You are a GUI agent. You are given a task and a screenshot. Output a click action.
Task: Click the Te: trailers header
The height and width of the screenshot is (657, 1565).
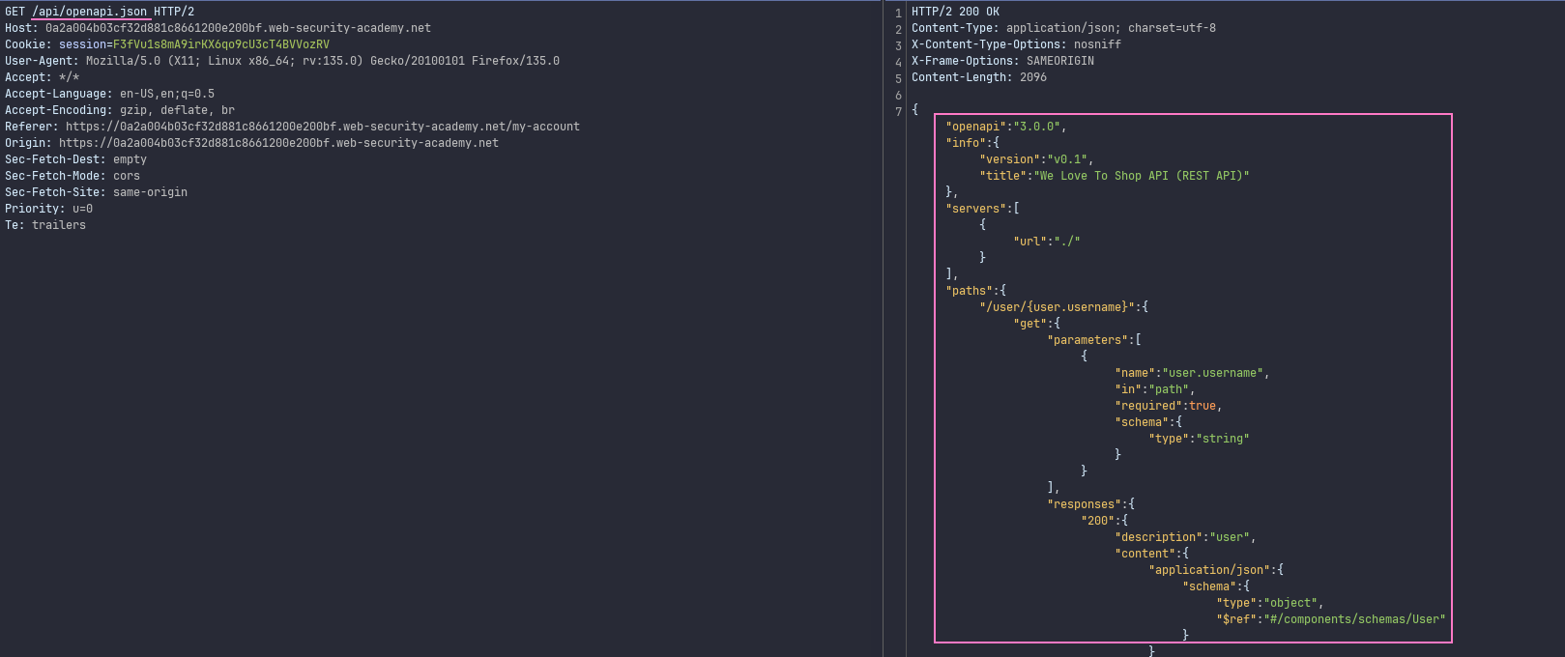(45, 225)
